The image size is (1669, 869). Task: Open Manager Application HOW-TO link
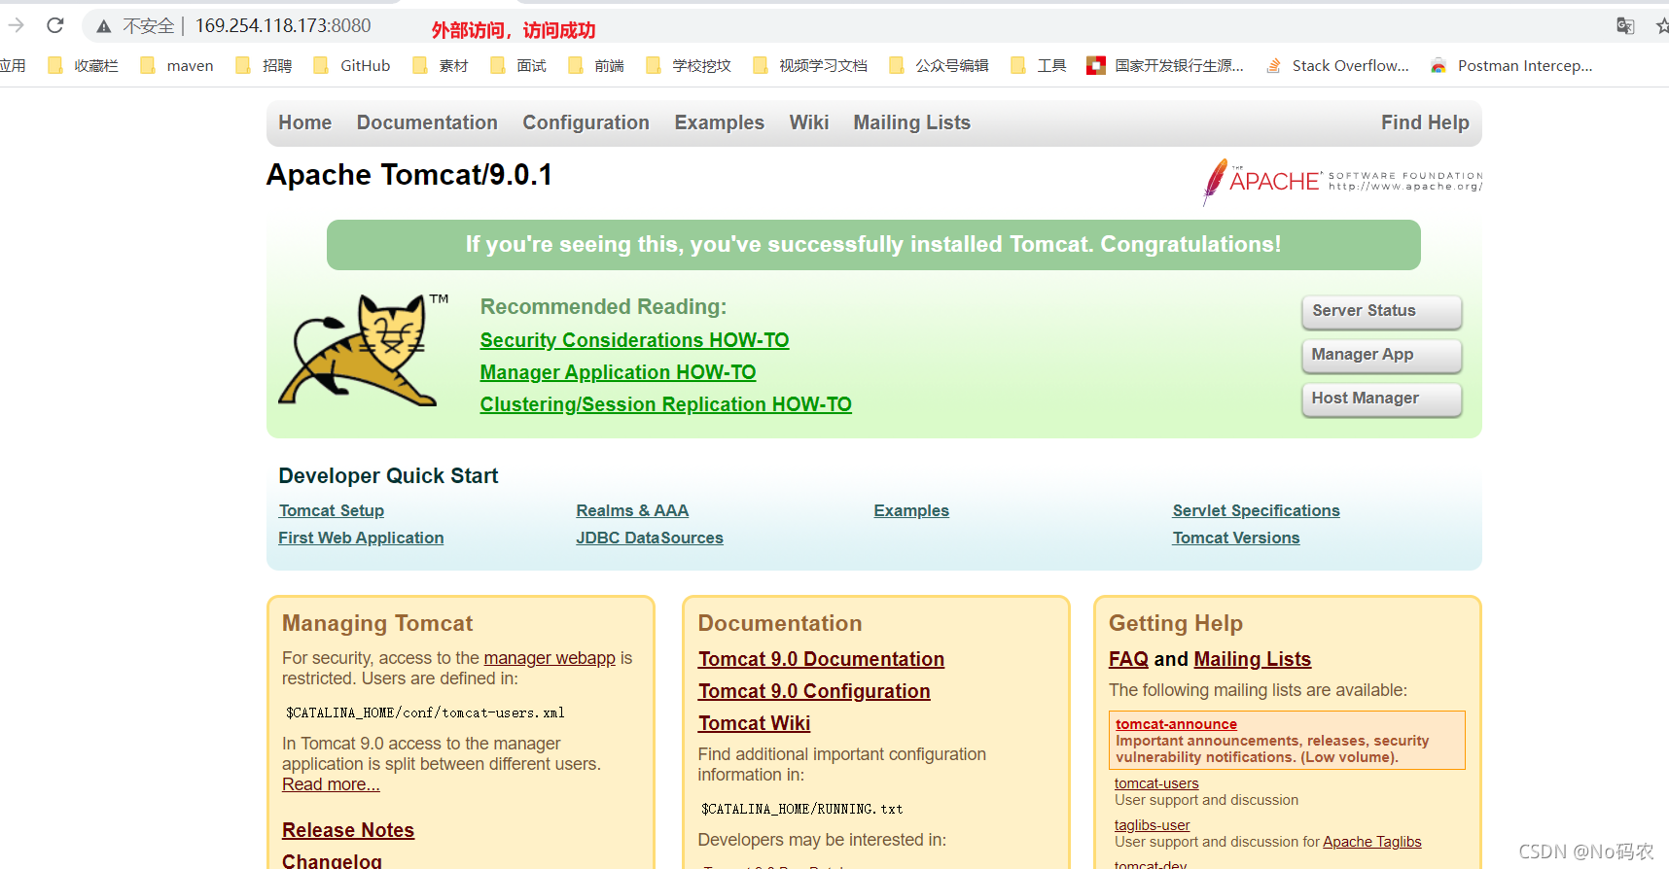tap(618, 372)
